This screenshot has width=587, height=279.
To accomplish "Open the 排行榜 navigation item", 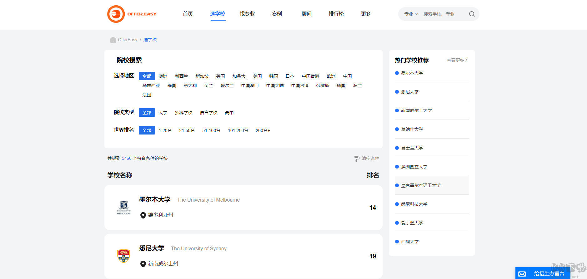I will (336, 14).
